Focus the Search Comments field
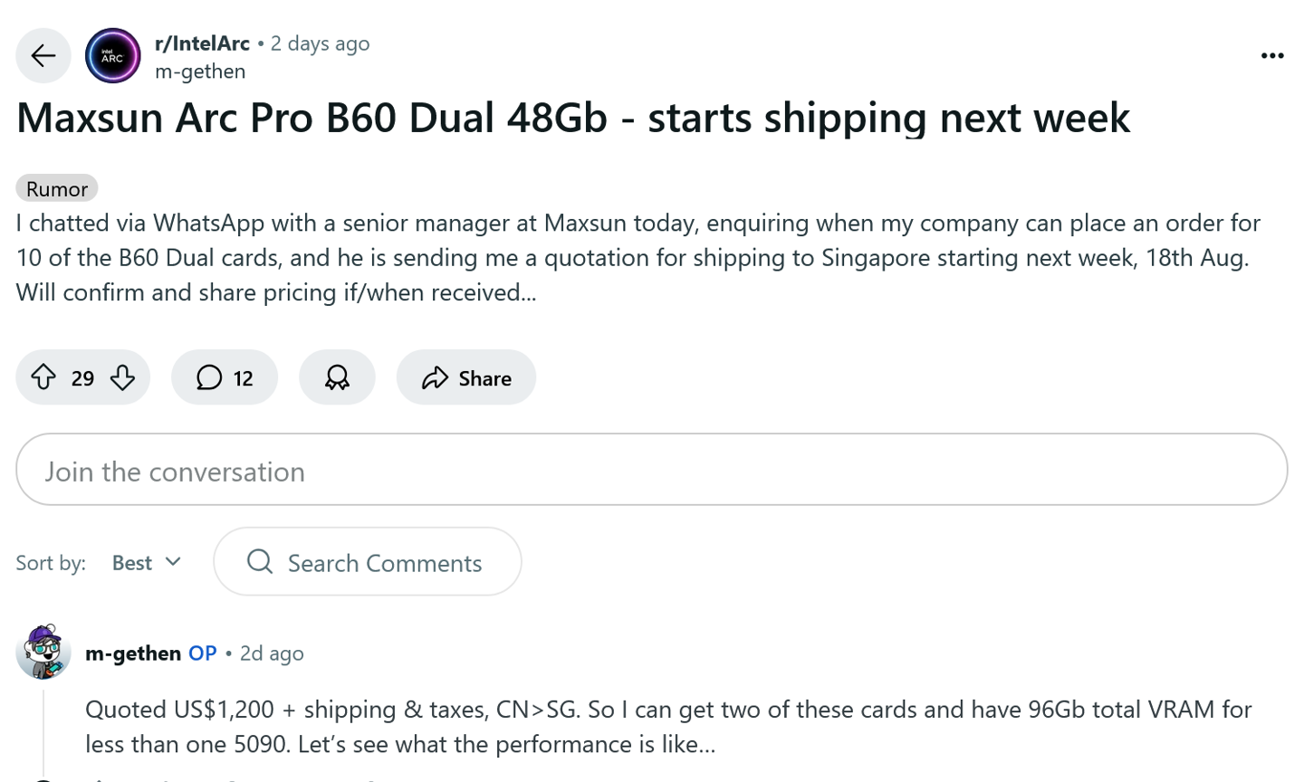The image size is (1304, 782). click(384, 563)
